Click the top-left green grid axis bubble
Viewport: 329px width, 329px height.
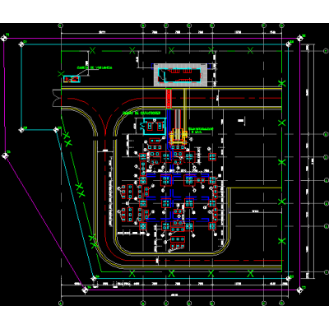tap(61, 25)
